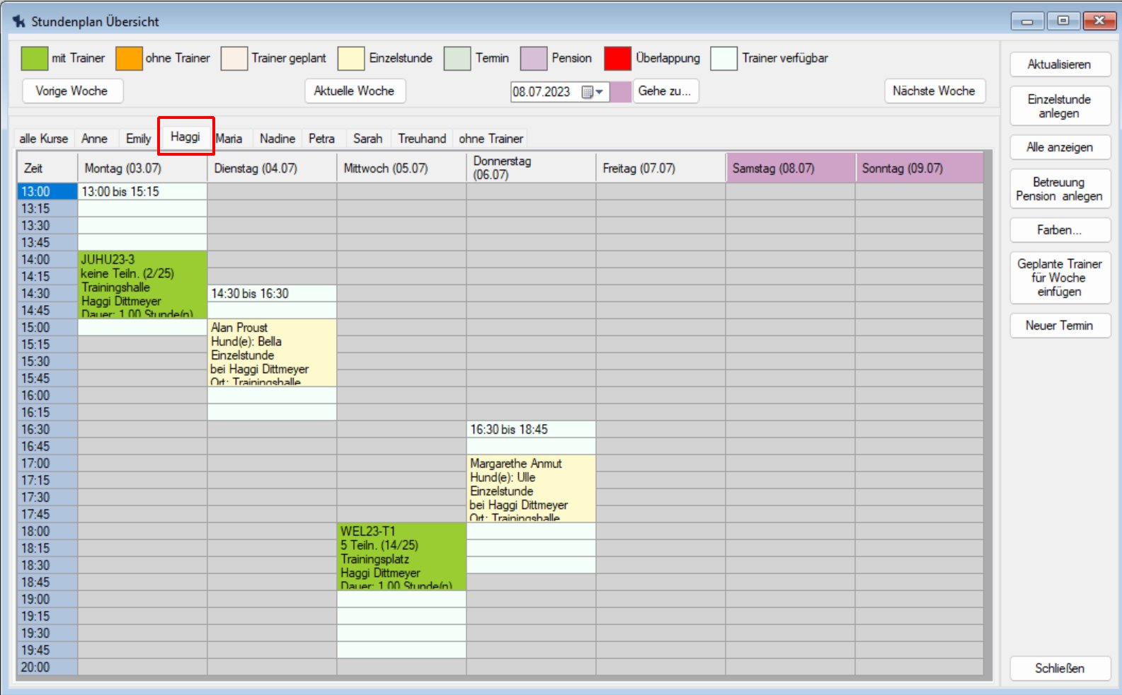Click the green 'mit Trainer' color swatch
Screen dimensions: 1122x695
click(34, 59)
